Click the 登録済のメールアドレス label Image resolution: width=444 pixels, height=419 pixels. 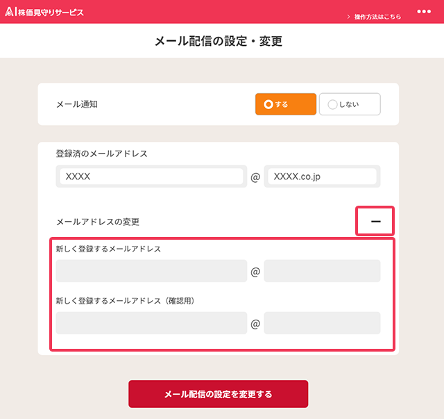[x=101, y=154]
